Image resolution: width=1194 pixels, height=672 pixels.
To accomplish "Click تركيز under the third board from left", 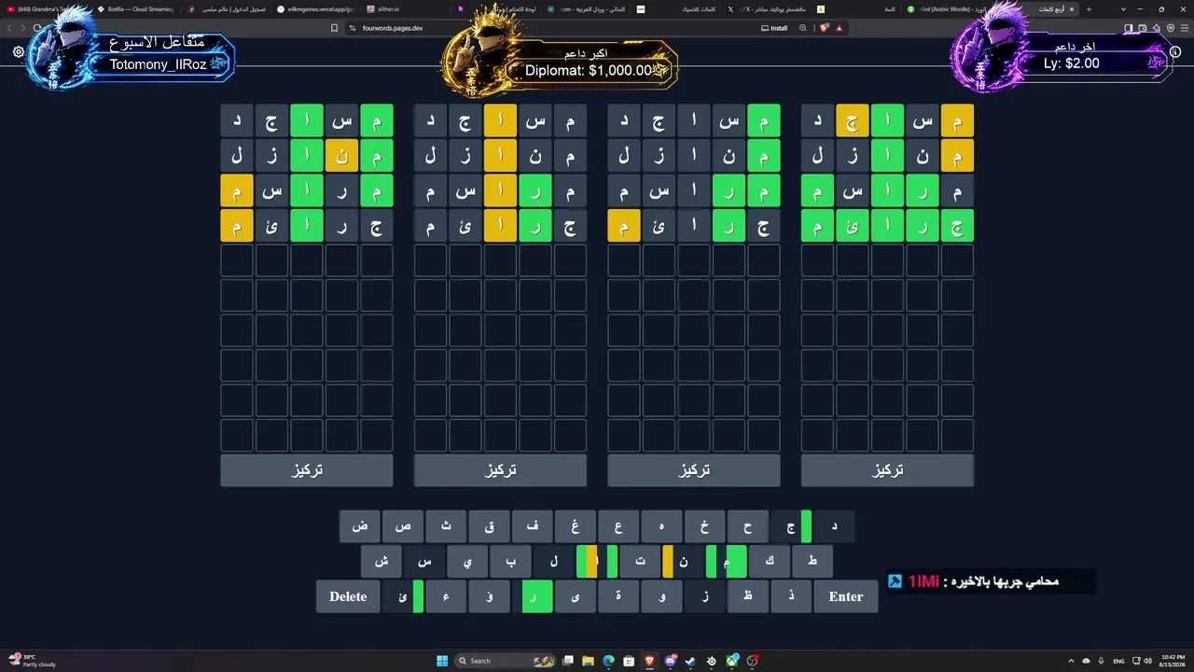I will (693, 470).
